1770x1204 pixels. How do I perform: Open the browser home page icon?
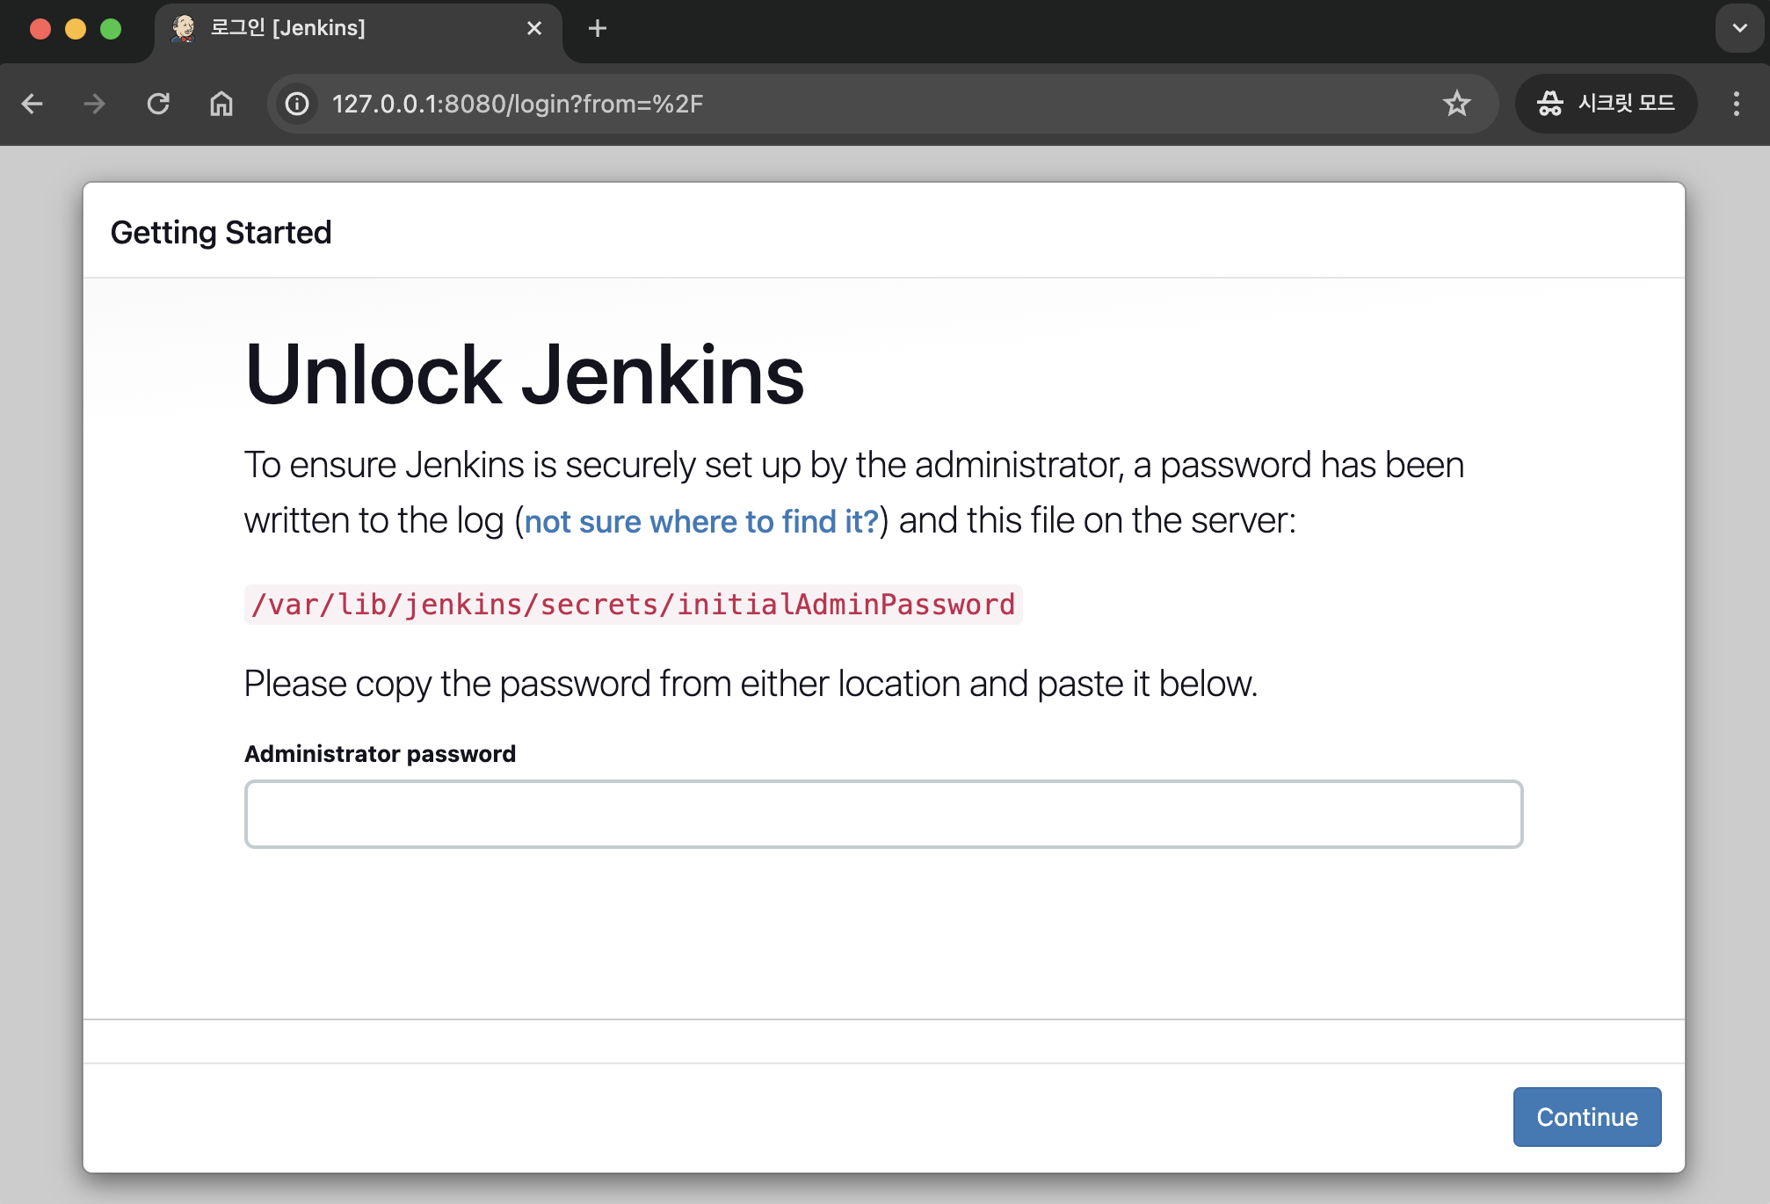click(x=221, y=104)
